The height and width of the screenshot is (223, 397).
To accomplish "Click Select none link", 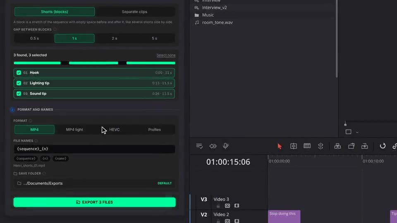I will point(166,55).
